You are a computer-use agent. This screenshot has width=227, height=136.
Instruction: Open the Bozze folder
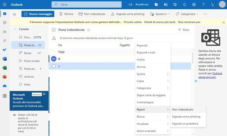click(28, 53)
